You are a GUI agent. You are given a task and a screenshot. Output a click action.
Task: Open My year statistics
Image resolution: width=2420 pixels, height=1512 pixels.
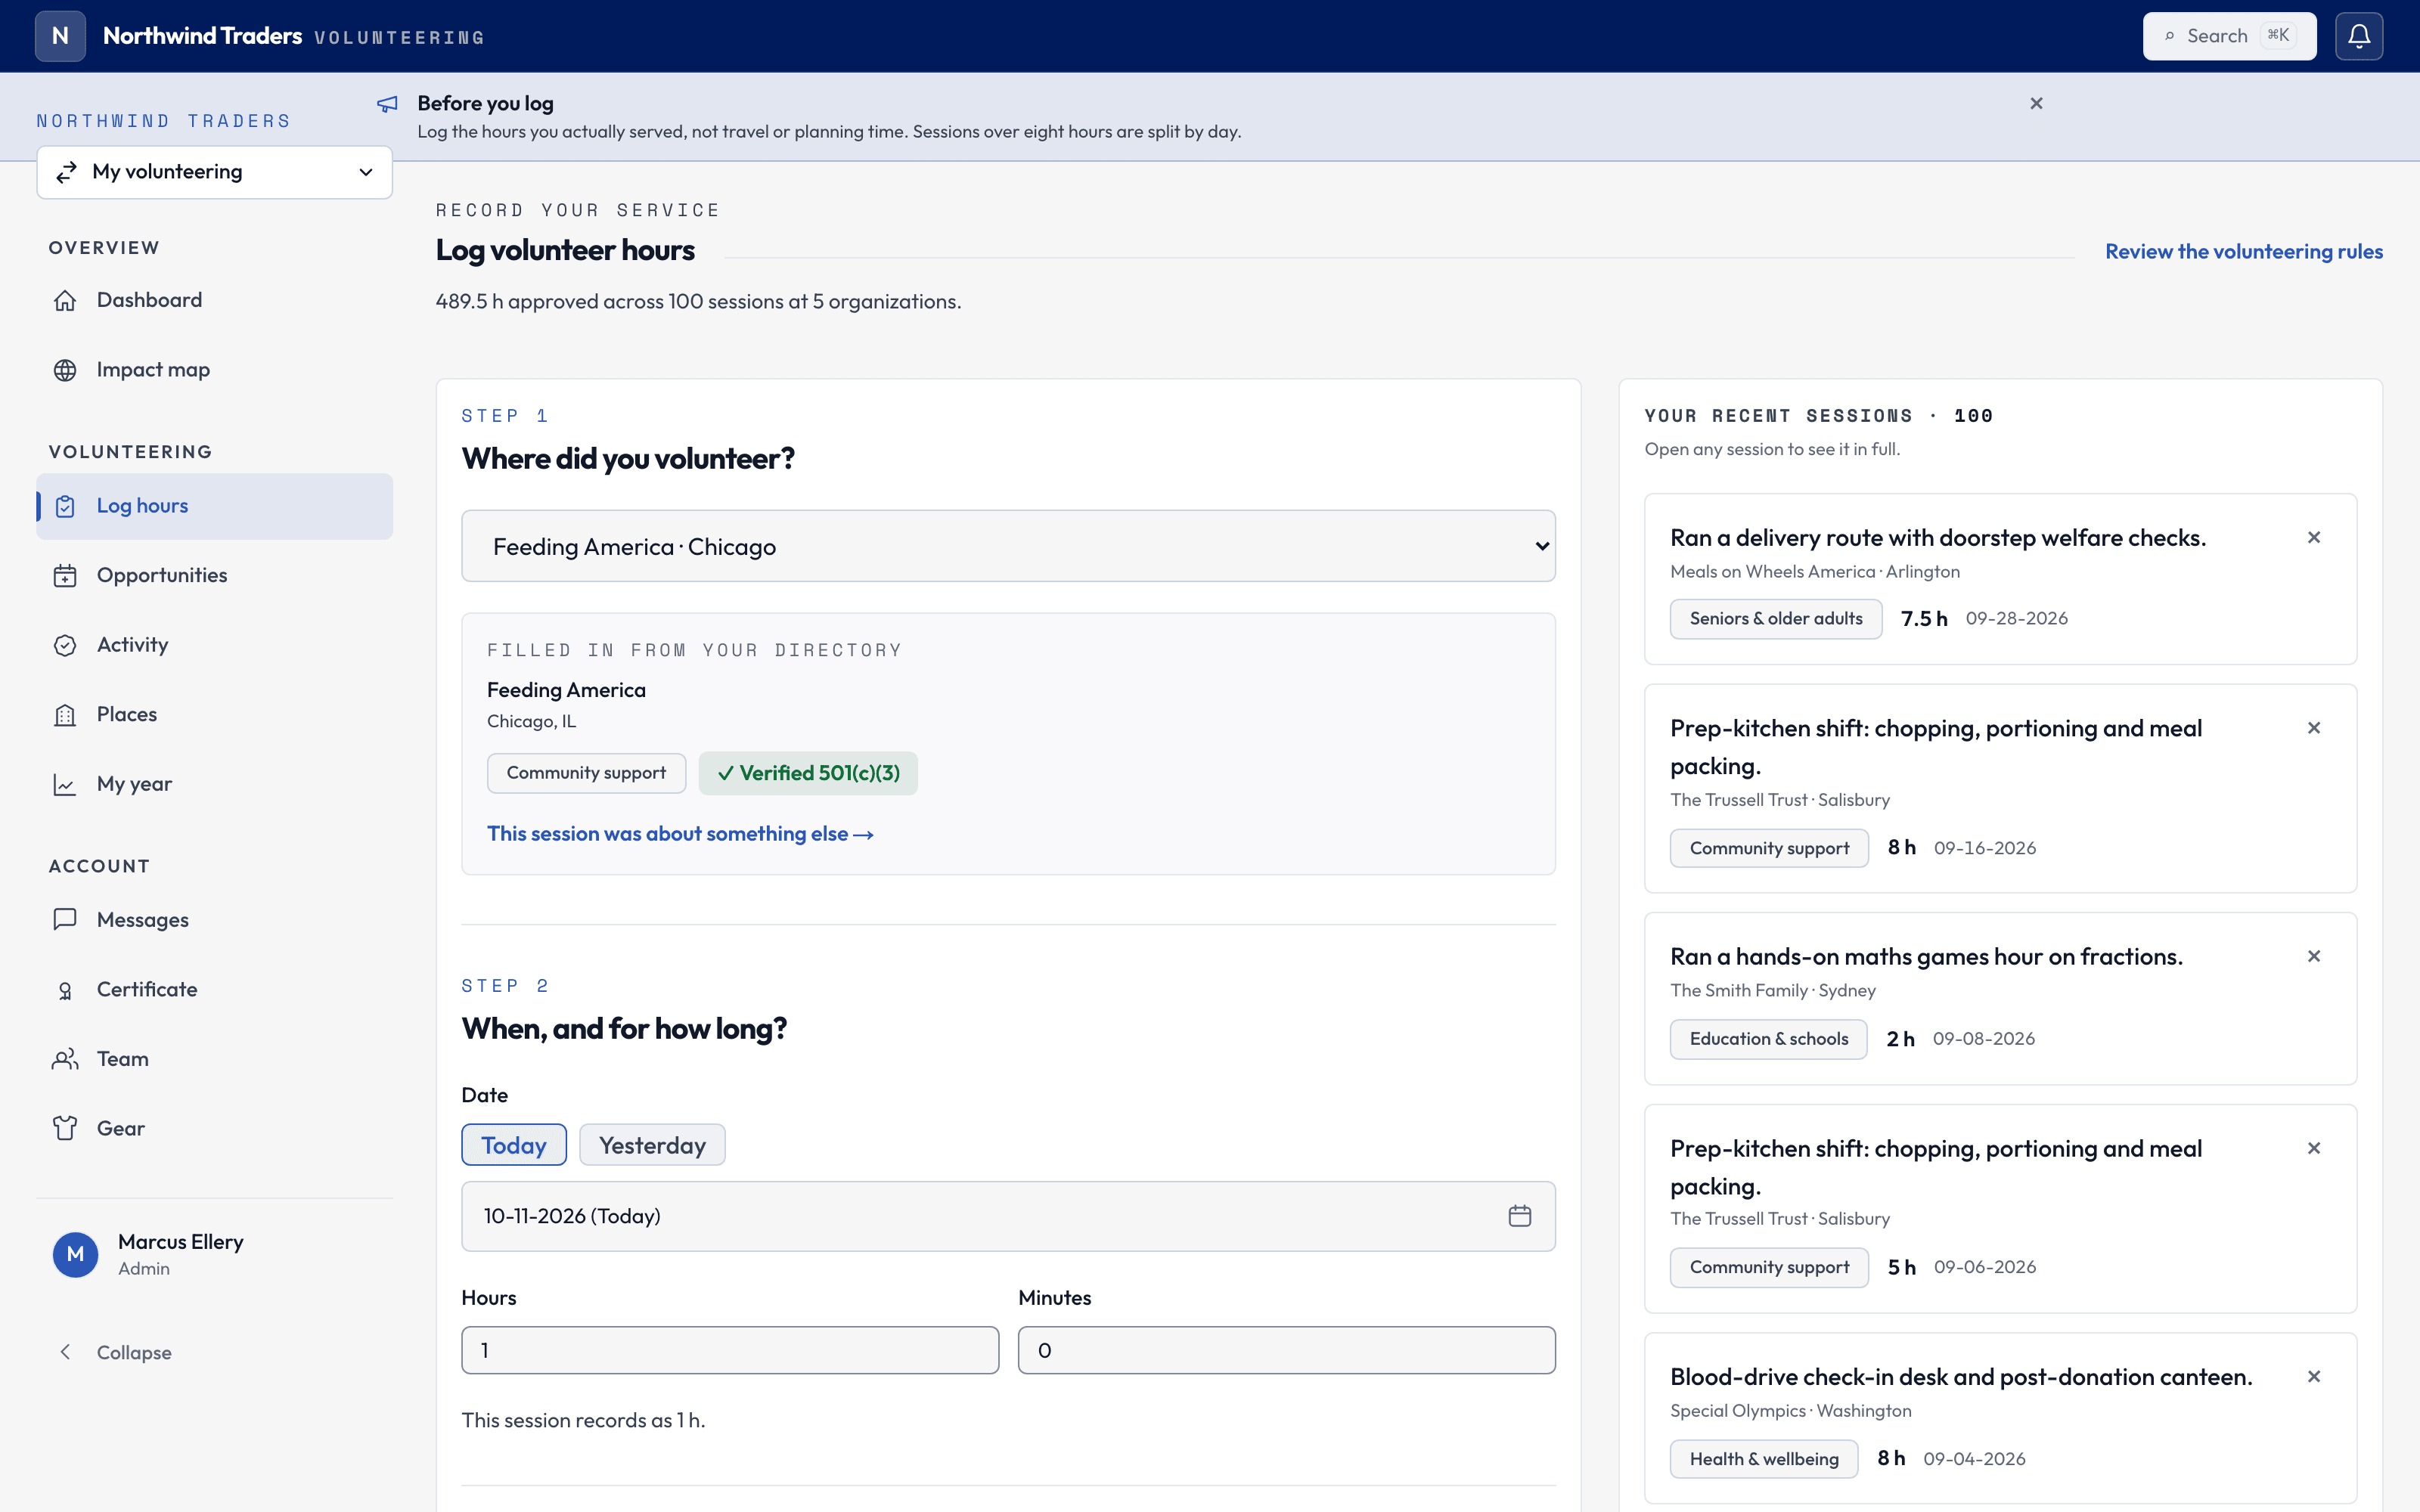214,784
